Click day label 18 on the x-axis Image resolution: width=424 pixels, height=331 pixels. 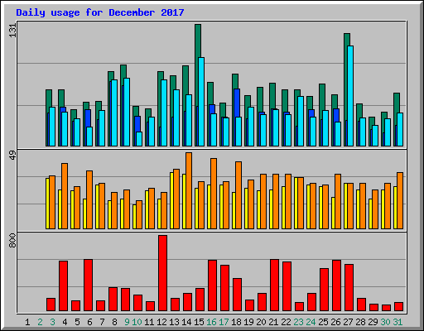point(236,322)
